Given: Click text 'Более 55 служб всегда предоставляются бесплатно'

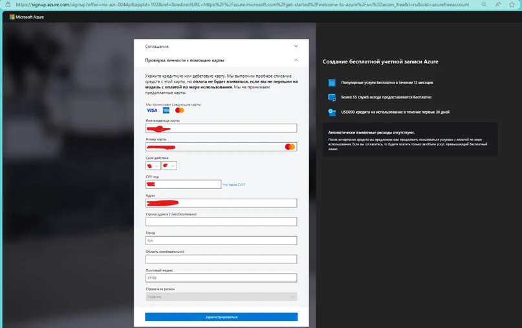Looking at the screenshot, I should tap(386, 97).
